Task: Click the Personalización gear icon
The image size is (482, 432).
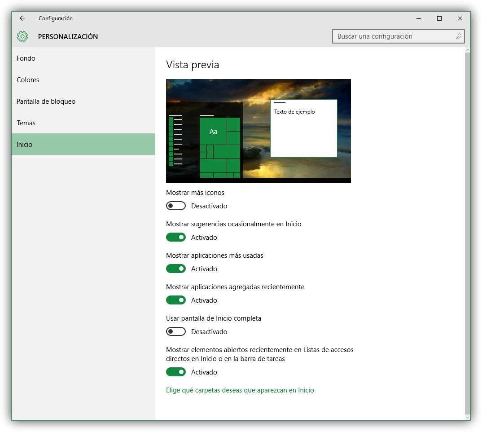Action: click(x=22, y=36)
